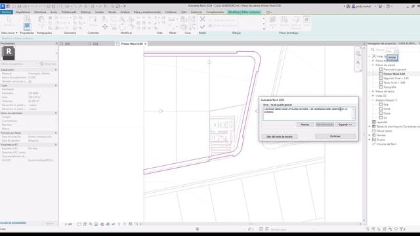Select the Segundo Nivel + 2.85 view
Image resolution: width=420 pixels, height=236 pixels.
[x=396, y=79]
